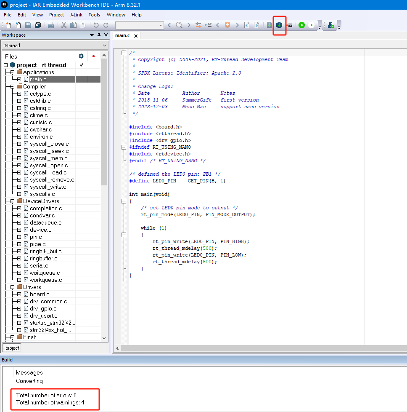This screenshot has height=412, width=407.
Task: Click the Debug without Downloading icon
Action: pos(312,25)
